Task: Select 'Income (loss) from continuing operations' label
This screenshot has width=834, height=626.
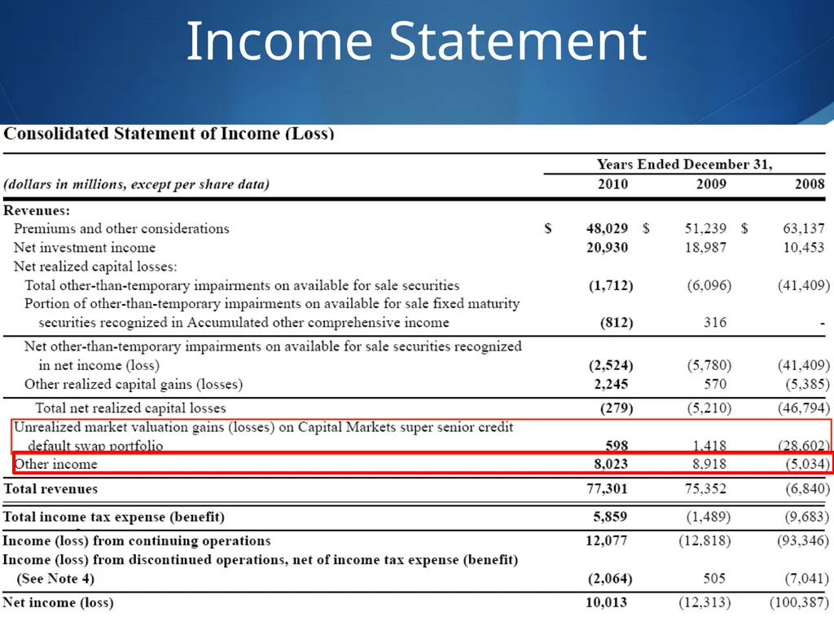Action: click(137, 541)
